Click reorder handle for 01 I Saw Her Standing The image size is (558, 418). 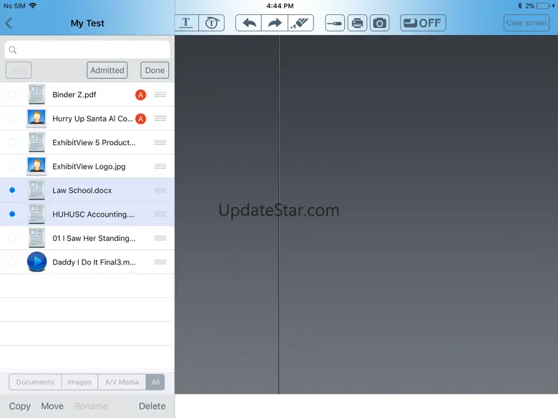160,238
